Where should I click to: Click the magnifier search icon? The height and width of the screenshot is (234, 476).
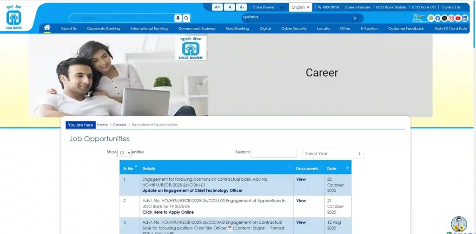[x=186, y=18]
